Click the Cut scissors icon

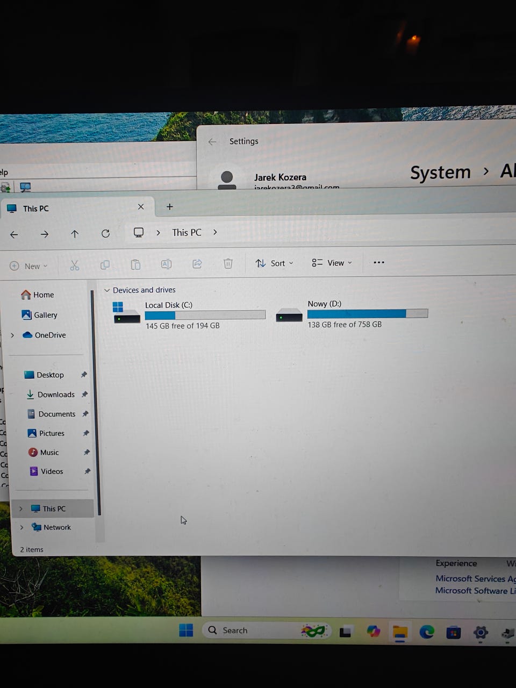click(x=74, y=265)
